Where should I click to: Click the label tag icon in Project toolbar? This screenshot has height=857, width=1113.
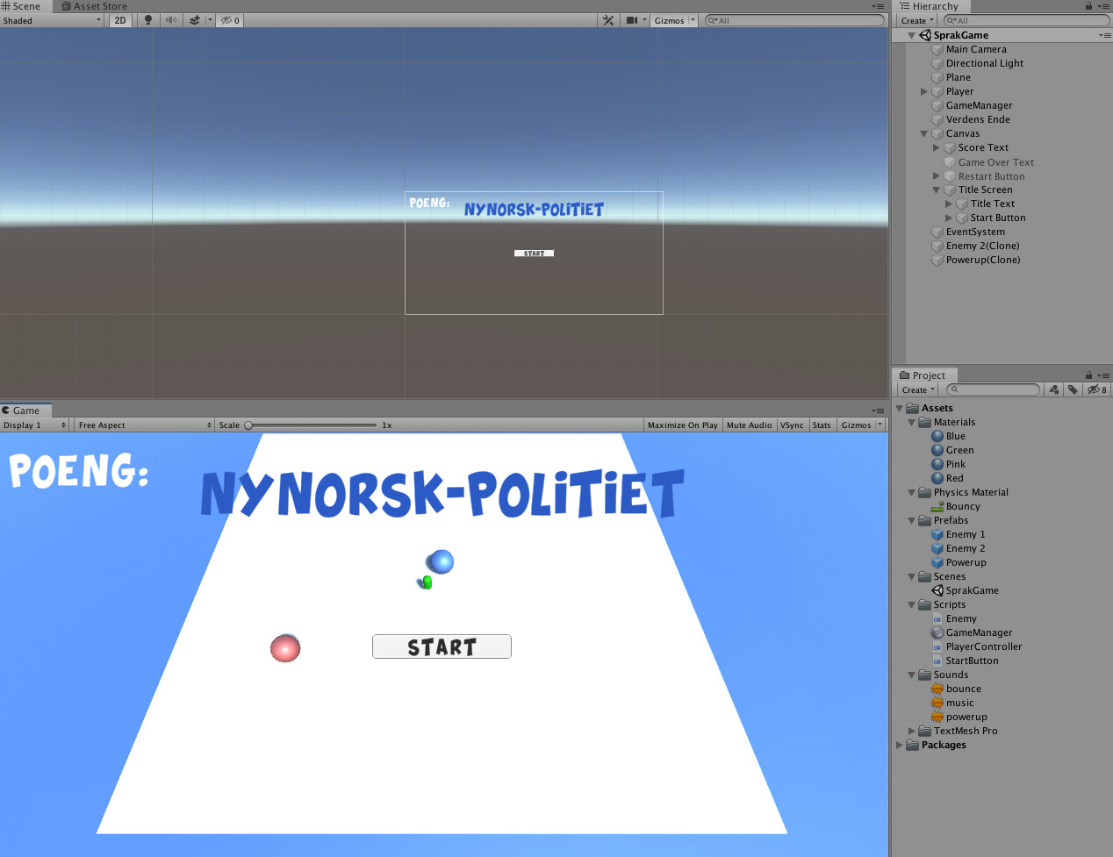(x=1073, y=389)
